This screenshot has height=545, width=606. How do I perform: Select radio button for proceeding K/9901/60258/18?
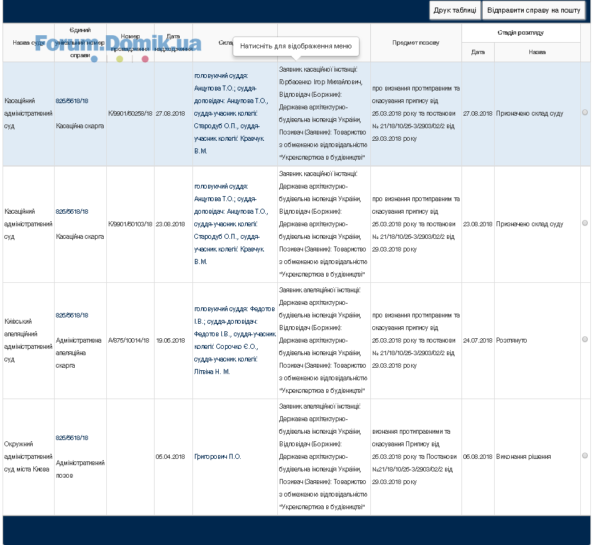tap(585, 113)
